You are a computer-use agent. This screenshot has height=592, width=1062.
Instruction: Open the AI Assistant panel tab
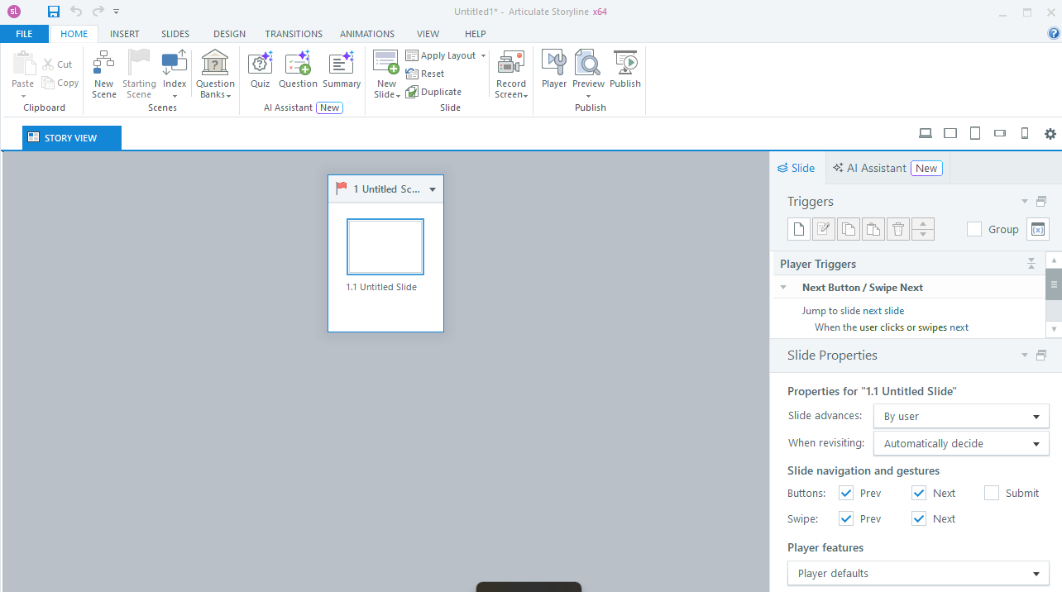pos(887,168)
